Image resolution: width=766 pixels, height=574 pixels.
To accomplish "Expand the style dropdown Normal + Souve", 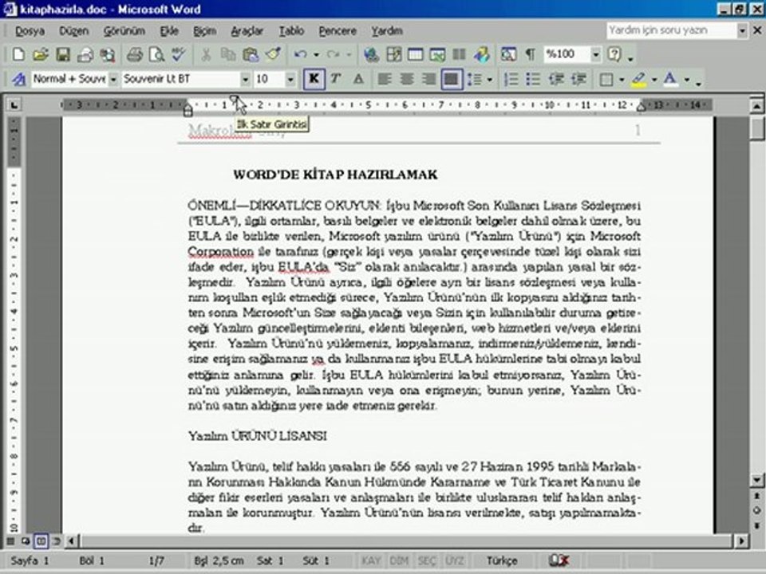I will pos(113,79).
